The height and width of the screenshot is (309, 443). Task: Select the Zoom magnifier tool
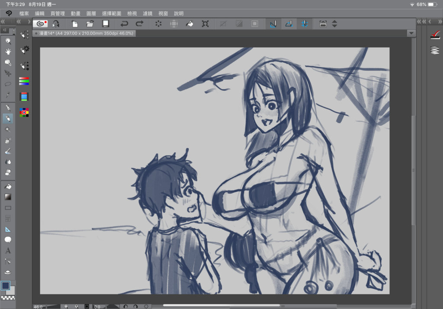click(8, 41)
